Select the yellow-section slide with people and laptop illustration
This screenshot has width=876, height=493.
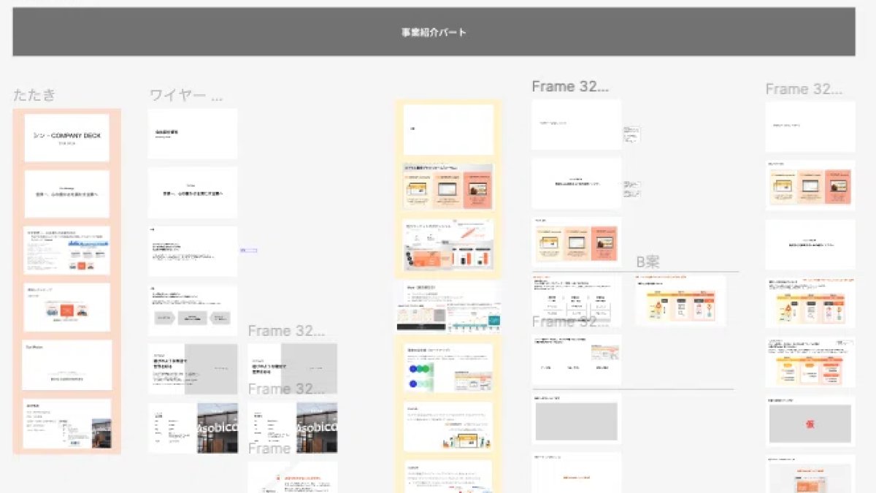[448, 426]
